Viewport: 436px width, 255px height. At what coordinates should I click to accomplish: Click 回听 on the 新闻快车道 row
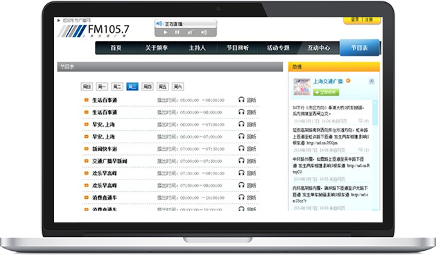[252, 149]
